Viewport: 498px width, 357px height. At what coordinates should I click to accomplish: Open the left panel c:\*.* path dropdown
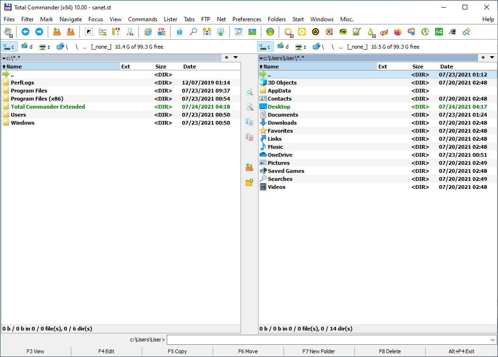coord(4,59)
